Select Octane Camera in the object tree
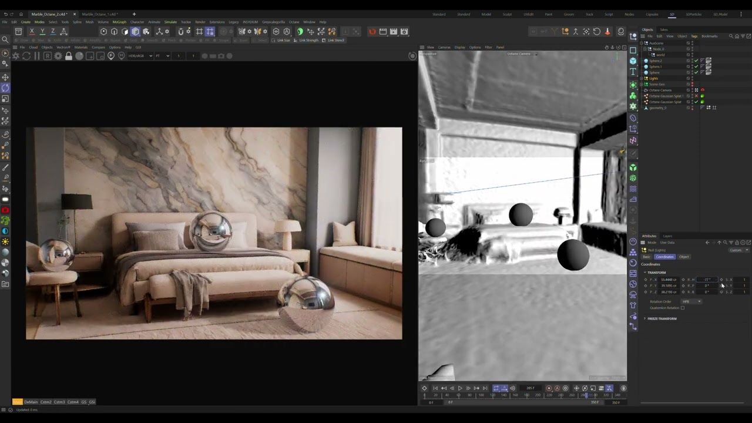The width and height of the screenshot is (752, 423). [660, 90]
